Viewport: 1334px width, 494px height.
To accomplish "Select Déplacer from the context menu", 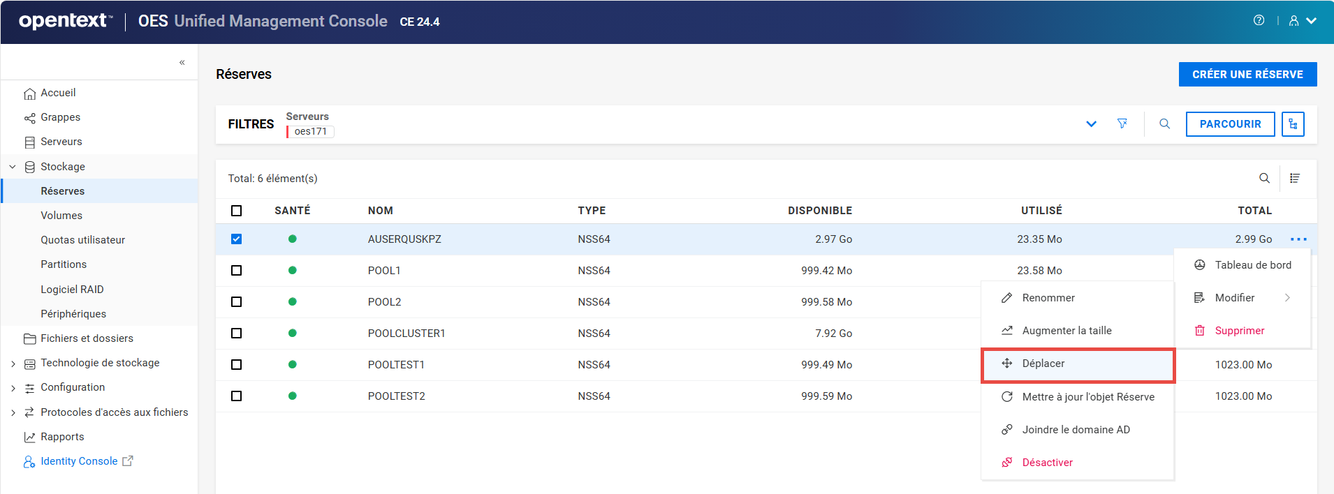I will pyautogui.click(x=1043, y=364).
